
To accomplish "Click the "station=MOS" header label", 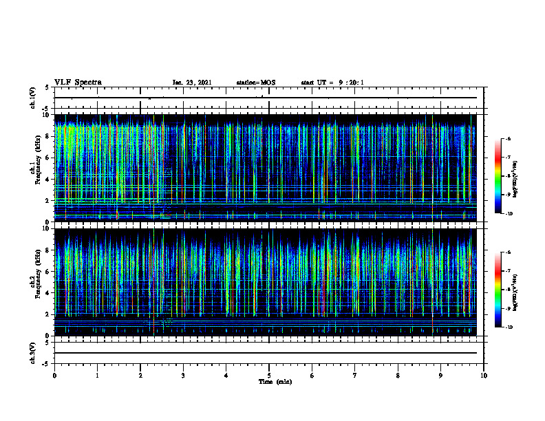I will [256, 83].
